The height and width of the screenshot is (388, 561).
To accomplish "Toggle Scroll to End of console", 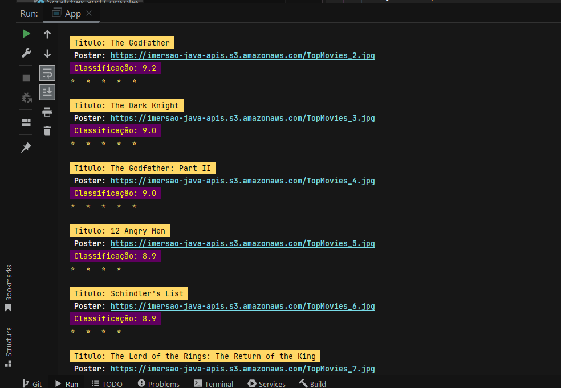I will tap(47, 92).
